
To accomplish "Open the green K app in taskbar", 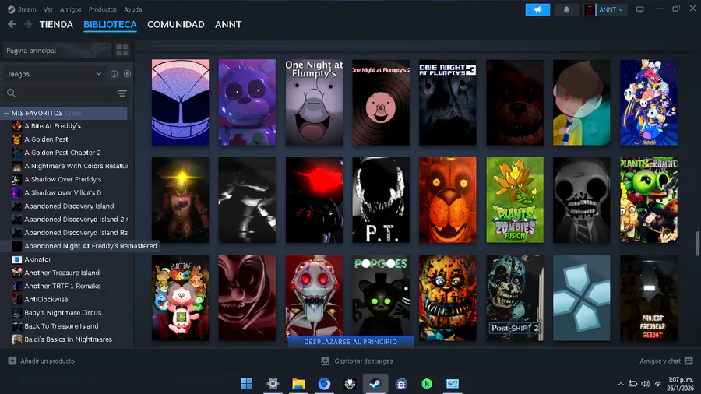I will (x=427, y=384).
